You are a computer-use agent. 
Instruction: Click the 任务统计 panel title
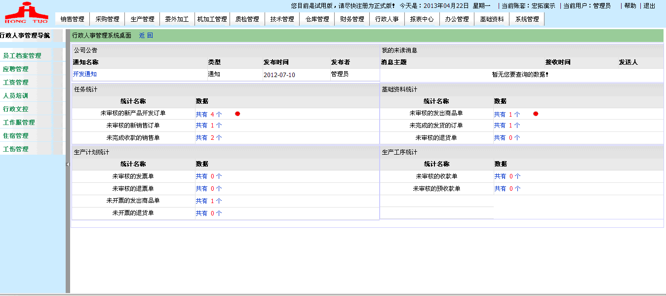click(x=86, y=89)
